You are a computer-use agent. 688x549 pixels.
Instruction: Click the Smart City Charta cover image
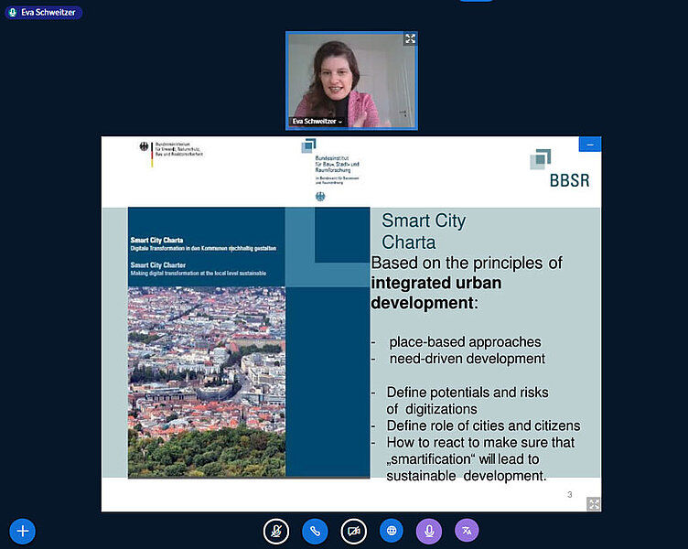click(x=249, y=342)
